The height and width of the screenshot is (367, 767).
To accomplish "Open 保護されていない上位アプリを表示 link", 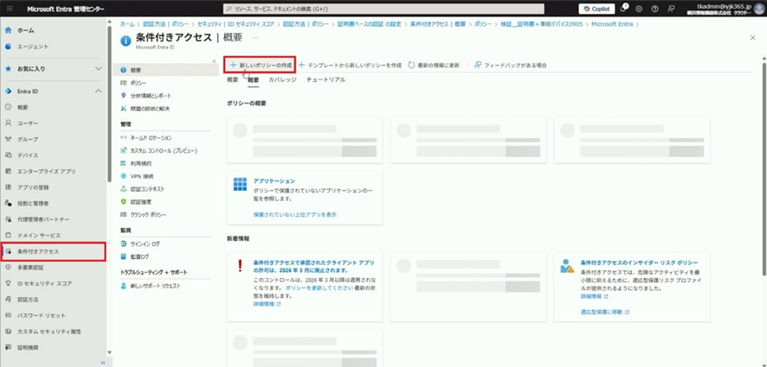I will pos(296,213).
